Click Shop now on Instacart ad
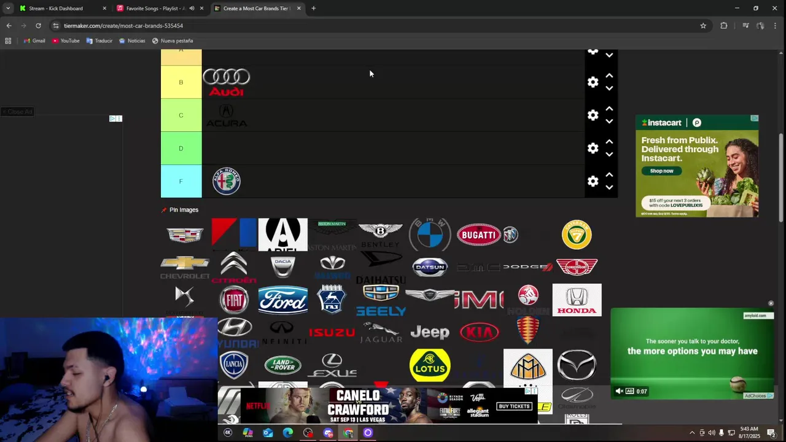The image size is (786, 442). (x=662, y=171)
